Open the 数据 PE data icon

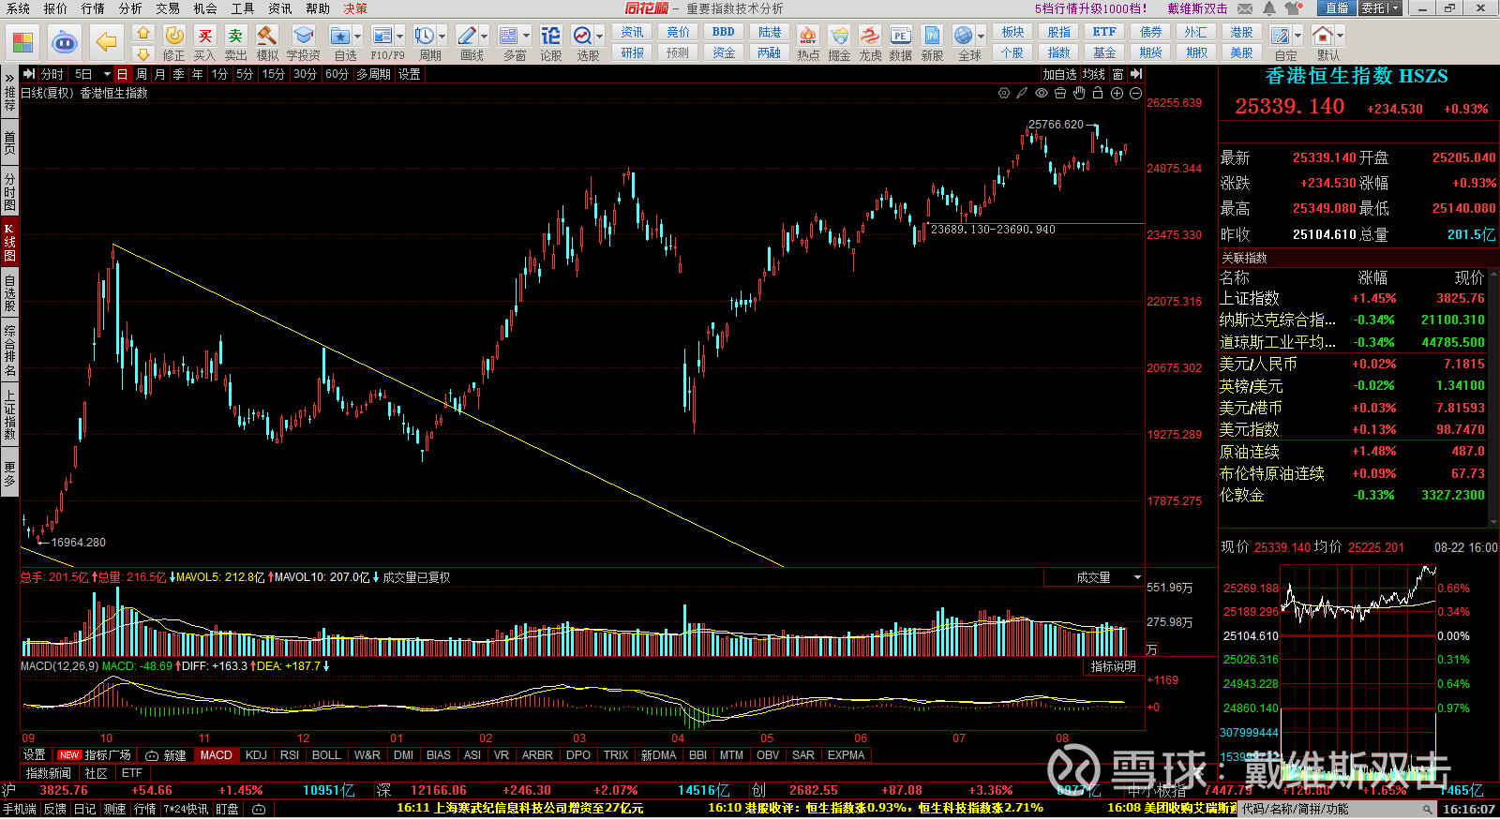900,36
